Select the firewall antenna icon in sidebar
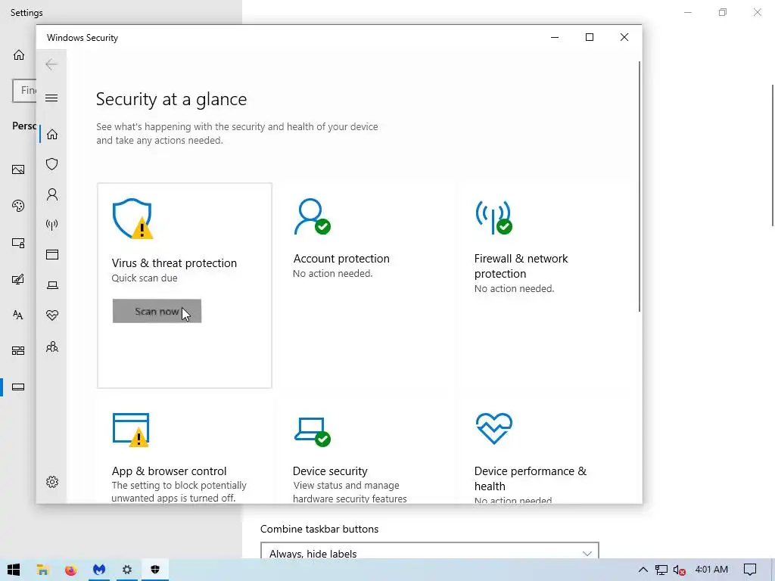 coord(52,225)
